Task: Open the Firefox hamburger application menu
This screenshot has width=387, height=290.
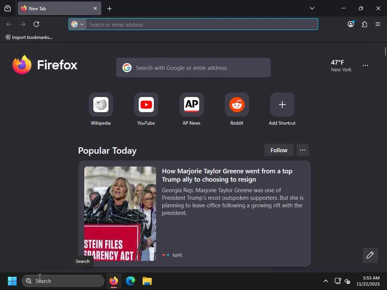Action: coord(378,24)
